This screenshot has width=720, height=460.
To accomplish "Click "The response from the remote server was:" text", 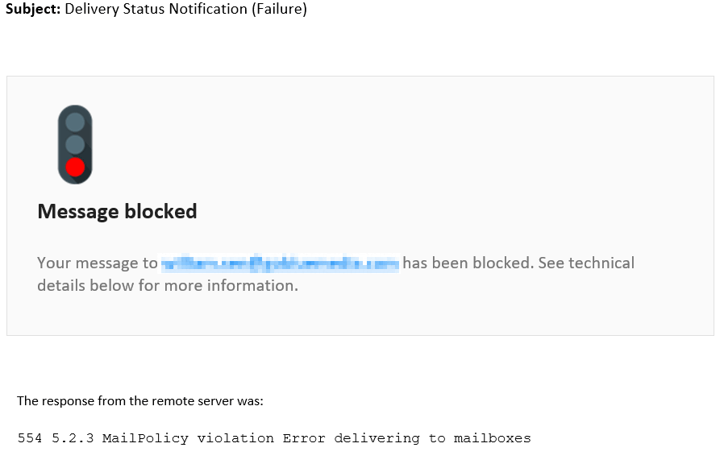I will coord(140,401).
